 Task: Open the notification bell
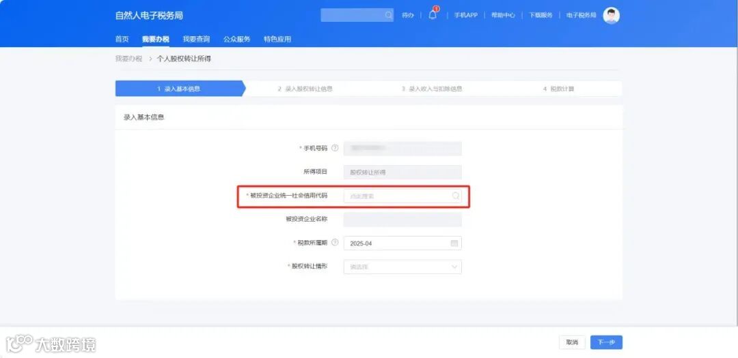433,15
